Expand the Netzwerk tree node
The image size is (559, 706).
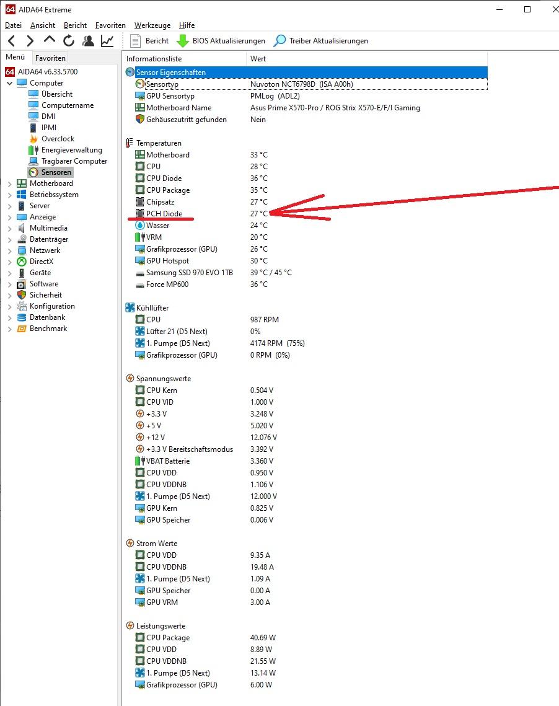coord(9,250)
